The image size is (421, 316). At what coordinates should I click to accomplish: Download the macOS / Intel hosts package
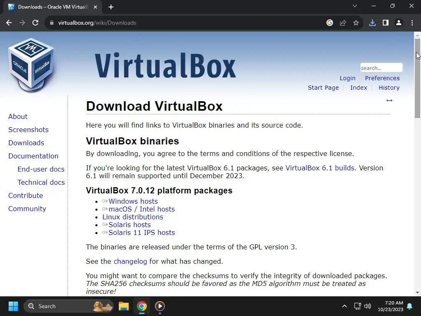(141, 209)
